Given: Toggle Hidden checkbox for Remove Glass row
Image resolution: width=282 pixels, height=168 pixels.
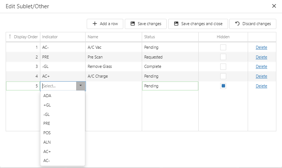Looking at the screenshot, I should pos(223,66).
